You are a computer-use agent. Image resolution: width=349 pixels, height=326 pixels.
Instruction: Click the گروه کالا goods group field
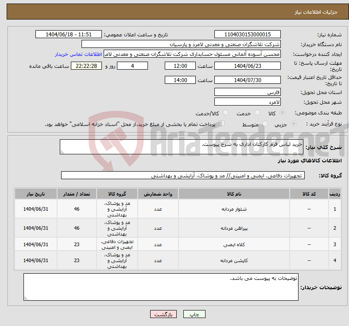click(x=183, y=175)
